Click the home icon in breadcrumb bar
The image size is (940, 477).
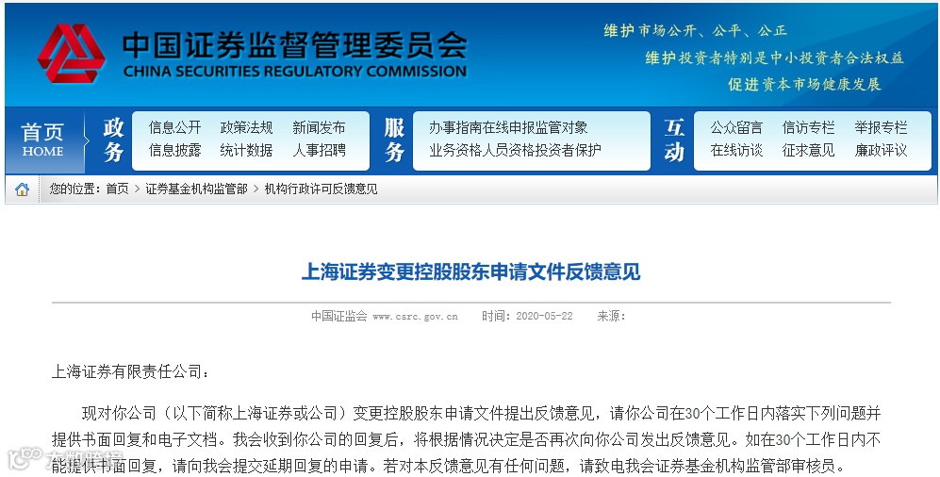pos(23,189)
